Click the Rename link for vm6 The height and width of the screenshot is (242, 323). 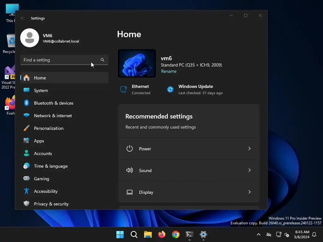click(x=169, y=71)
